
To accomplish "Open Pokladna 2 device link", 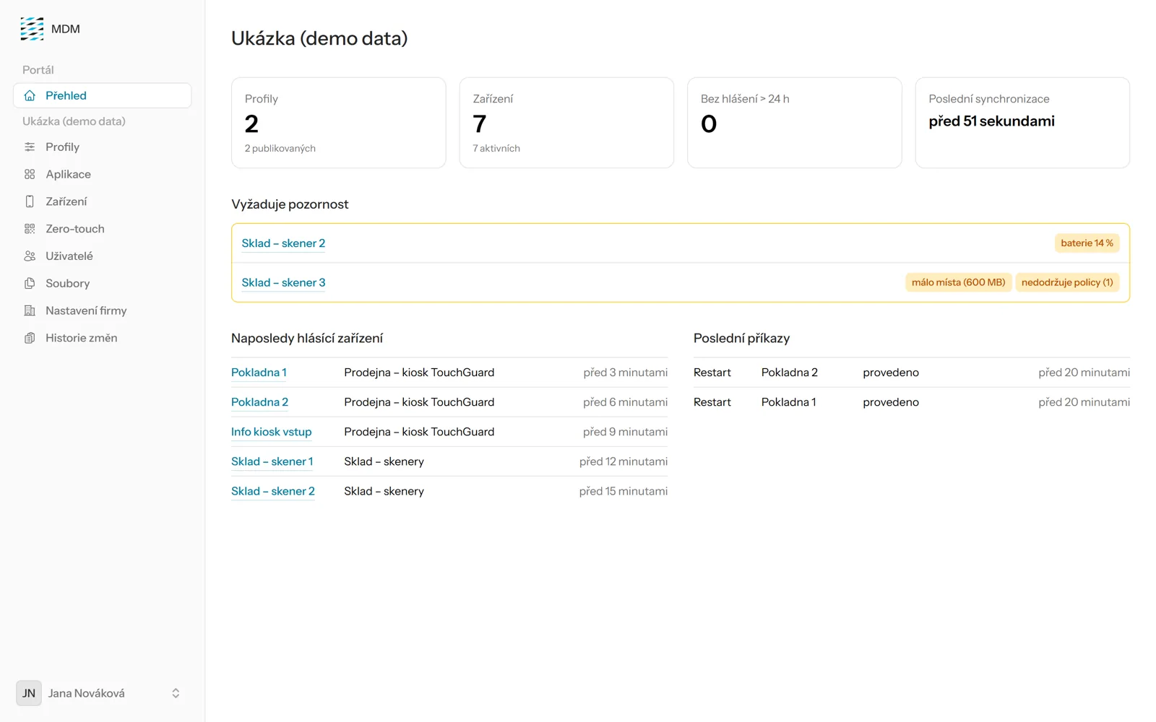I will tap(259, 402).
